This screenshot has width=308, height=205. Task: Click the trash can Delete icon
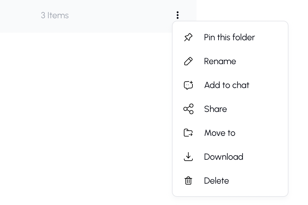[188, 180]
